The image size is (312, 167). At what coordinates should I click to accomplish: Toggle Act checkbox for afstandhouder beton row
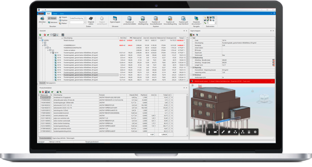click(x=169, y=100)
